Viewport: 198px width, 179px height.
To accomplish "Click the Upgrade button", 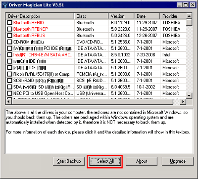I will point(178,161).
